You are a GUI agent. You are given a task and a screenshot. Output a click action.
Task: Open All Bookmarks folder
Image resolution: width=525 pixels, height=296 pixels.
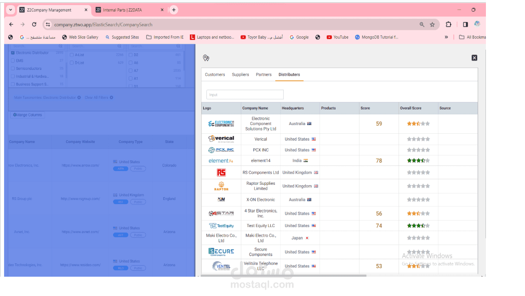473,37
